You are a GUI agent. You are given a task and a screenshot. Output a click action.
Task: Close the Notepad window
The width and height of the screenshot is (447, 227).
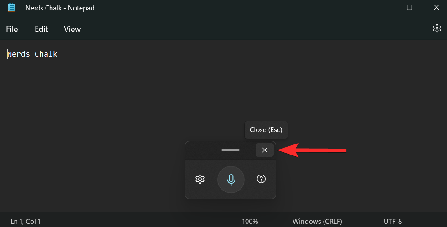click(x=436, y=7)
